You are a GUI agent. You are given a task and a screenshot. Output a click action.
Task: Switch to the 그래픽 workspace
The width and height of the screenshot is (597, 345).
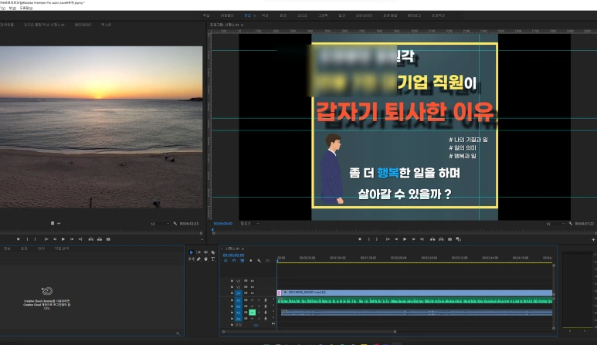click(x=323, y=15)
